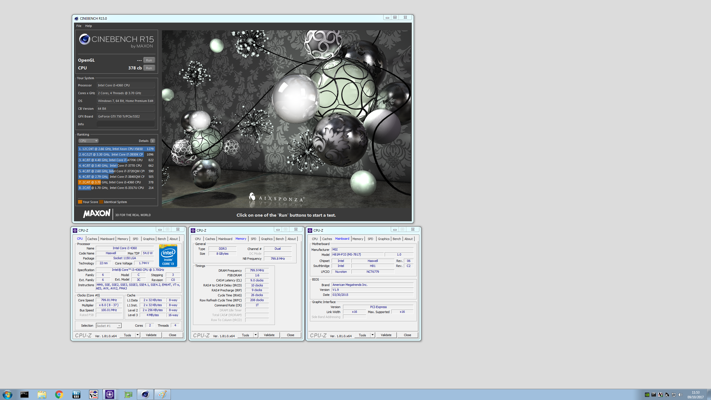Click Tools button in CPU-Z Memory window

point(246,335)
